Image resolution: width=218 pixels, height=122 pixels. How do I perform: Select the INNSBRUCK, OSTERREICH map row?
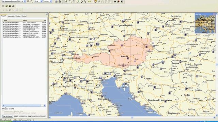click(x=24, y=24)
